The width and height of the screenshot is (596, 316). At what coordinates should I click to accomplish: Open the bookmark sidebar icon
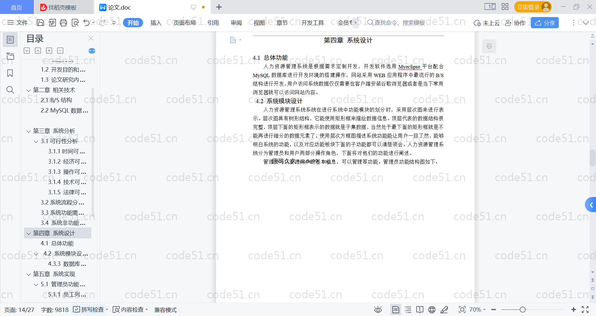10,73
